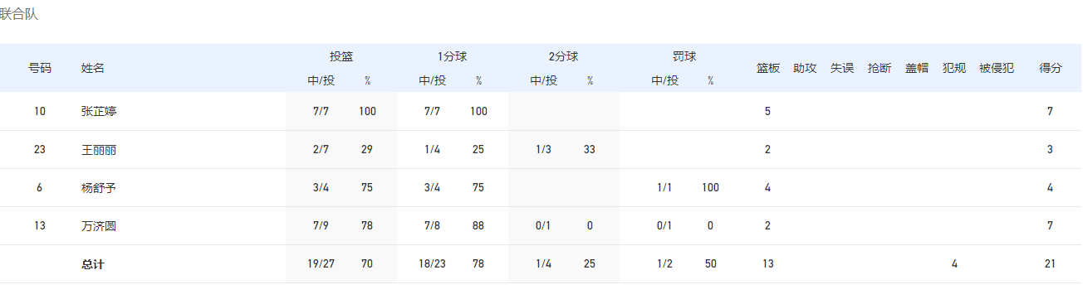Click the 罚球 group header
This screenshot has width=1083, height=304.
point(684,56)
